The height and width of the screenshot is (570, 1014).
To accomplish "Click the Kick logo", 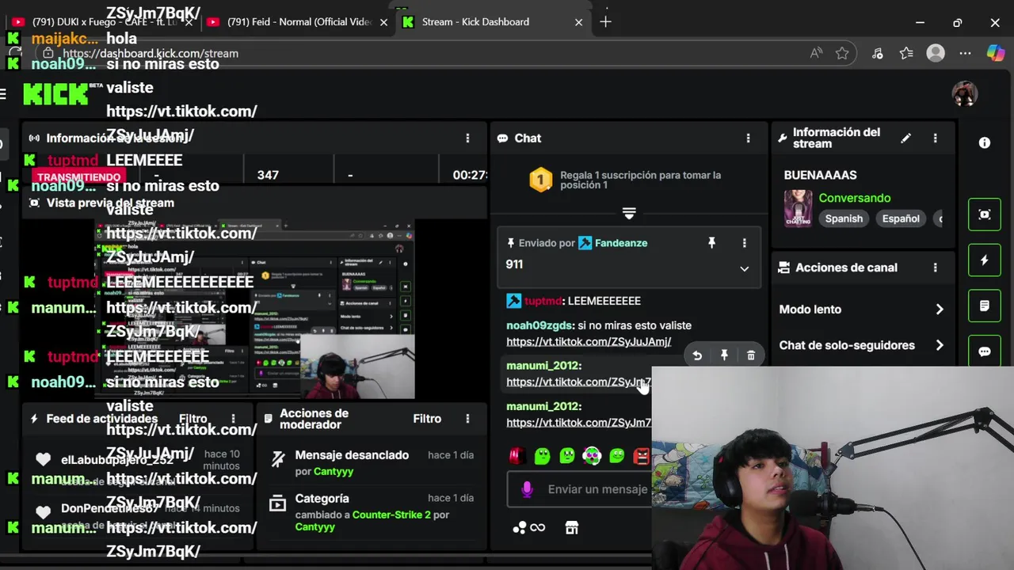I will pos(55,94).
